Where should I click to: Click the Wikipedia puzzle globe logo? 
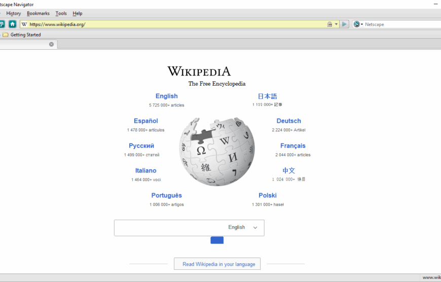tap(217, 152)
